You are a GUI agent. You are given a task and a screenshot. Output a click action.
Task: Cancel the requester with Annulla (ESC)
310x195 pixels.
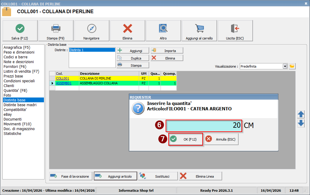click(x=222, y=139)
